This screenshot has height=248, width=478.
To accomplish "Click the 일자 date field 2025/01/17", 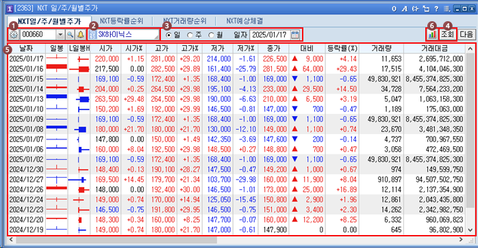I will 270,35.
